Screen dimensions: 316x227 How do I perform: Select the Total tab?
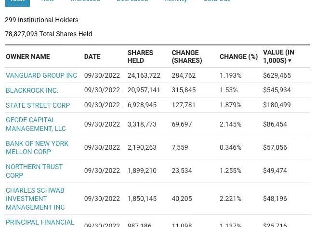coord(17,1)
